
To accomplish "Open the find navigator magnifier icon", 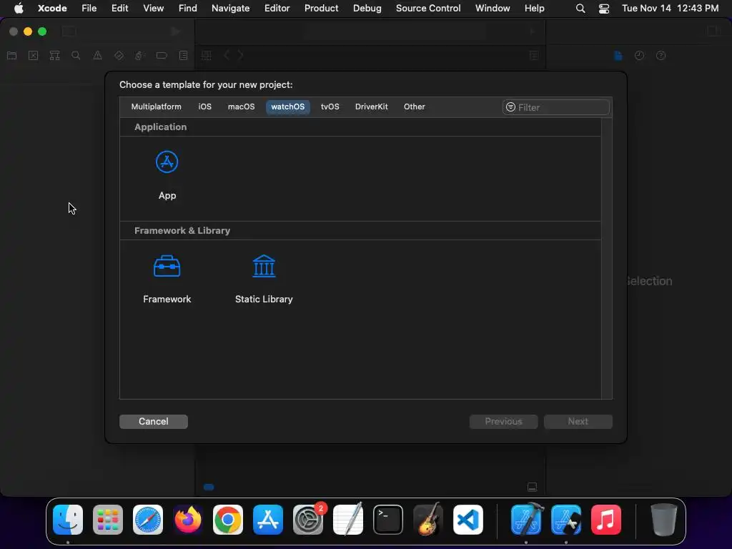I will click(x=76, y=56).
